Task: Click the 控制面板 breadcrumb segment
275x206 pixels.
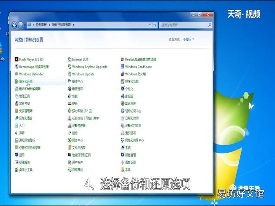Action: [41, 25]
